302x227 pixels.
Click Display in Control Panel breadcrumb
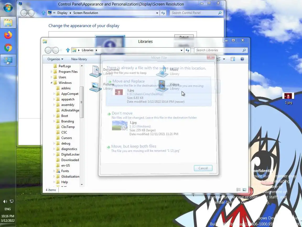(x=62, y=13)
